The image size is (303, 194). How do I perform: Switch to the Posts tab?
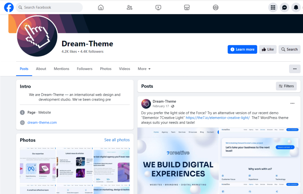click(x=24, y=69)
